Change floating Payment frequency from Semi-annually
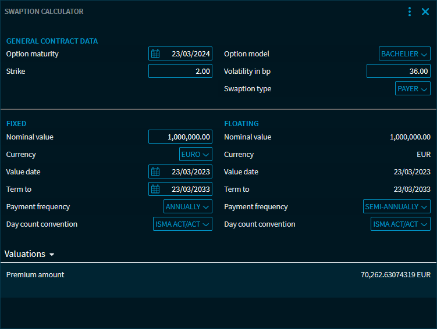The height and width of the screenshot is (329, 437). 396,207
